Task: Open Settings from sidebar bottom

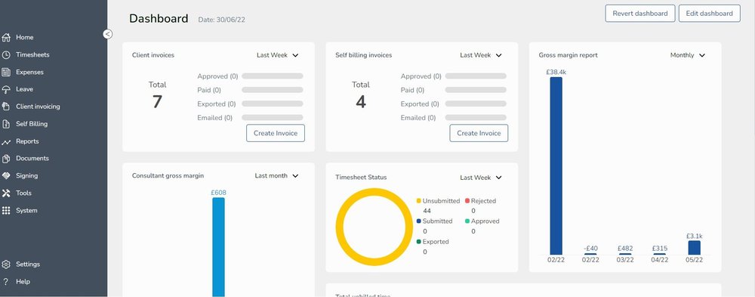Action: tap(28, 265)
